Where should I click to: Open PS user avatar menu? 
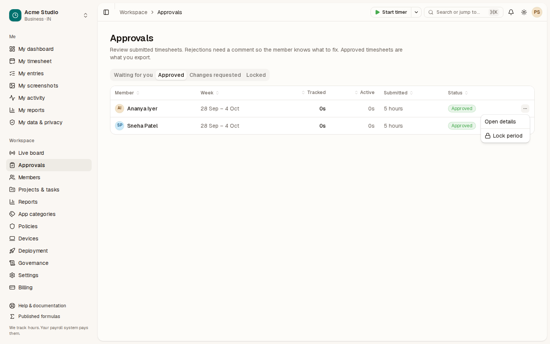pyautogui.click(x=537, y=12)
